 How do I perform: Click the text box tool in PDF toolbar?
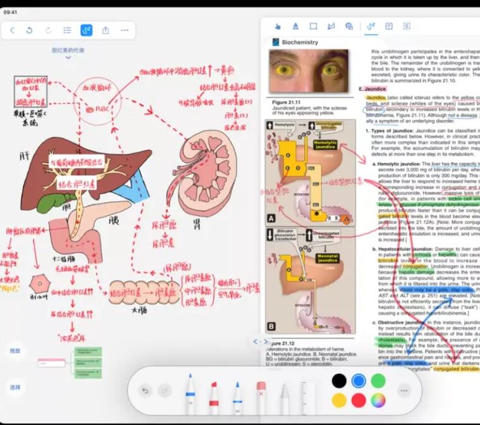pos(388,26)
